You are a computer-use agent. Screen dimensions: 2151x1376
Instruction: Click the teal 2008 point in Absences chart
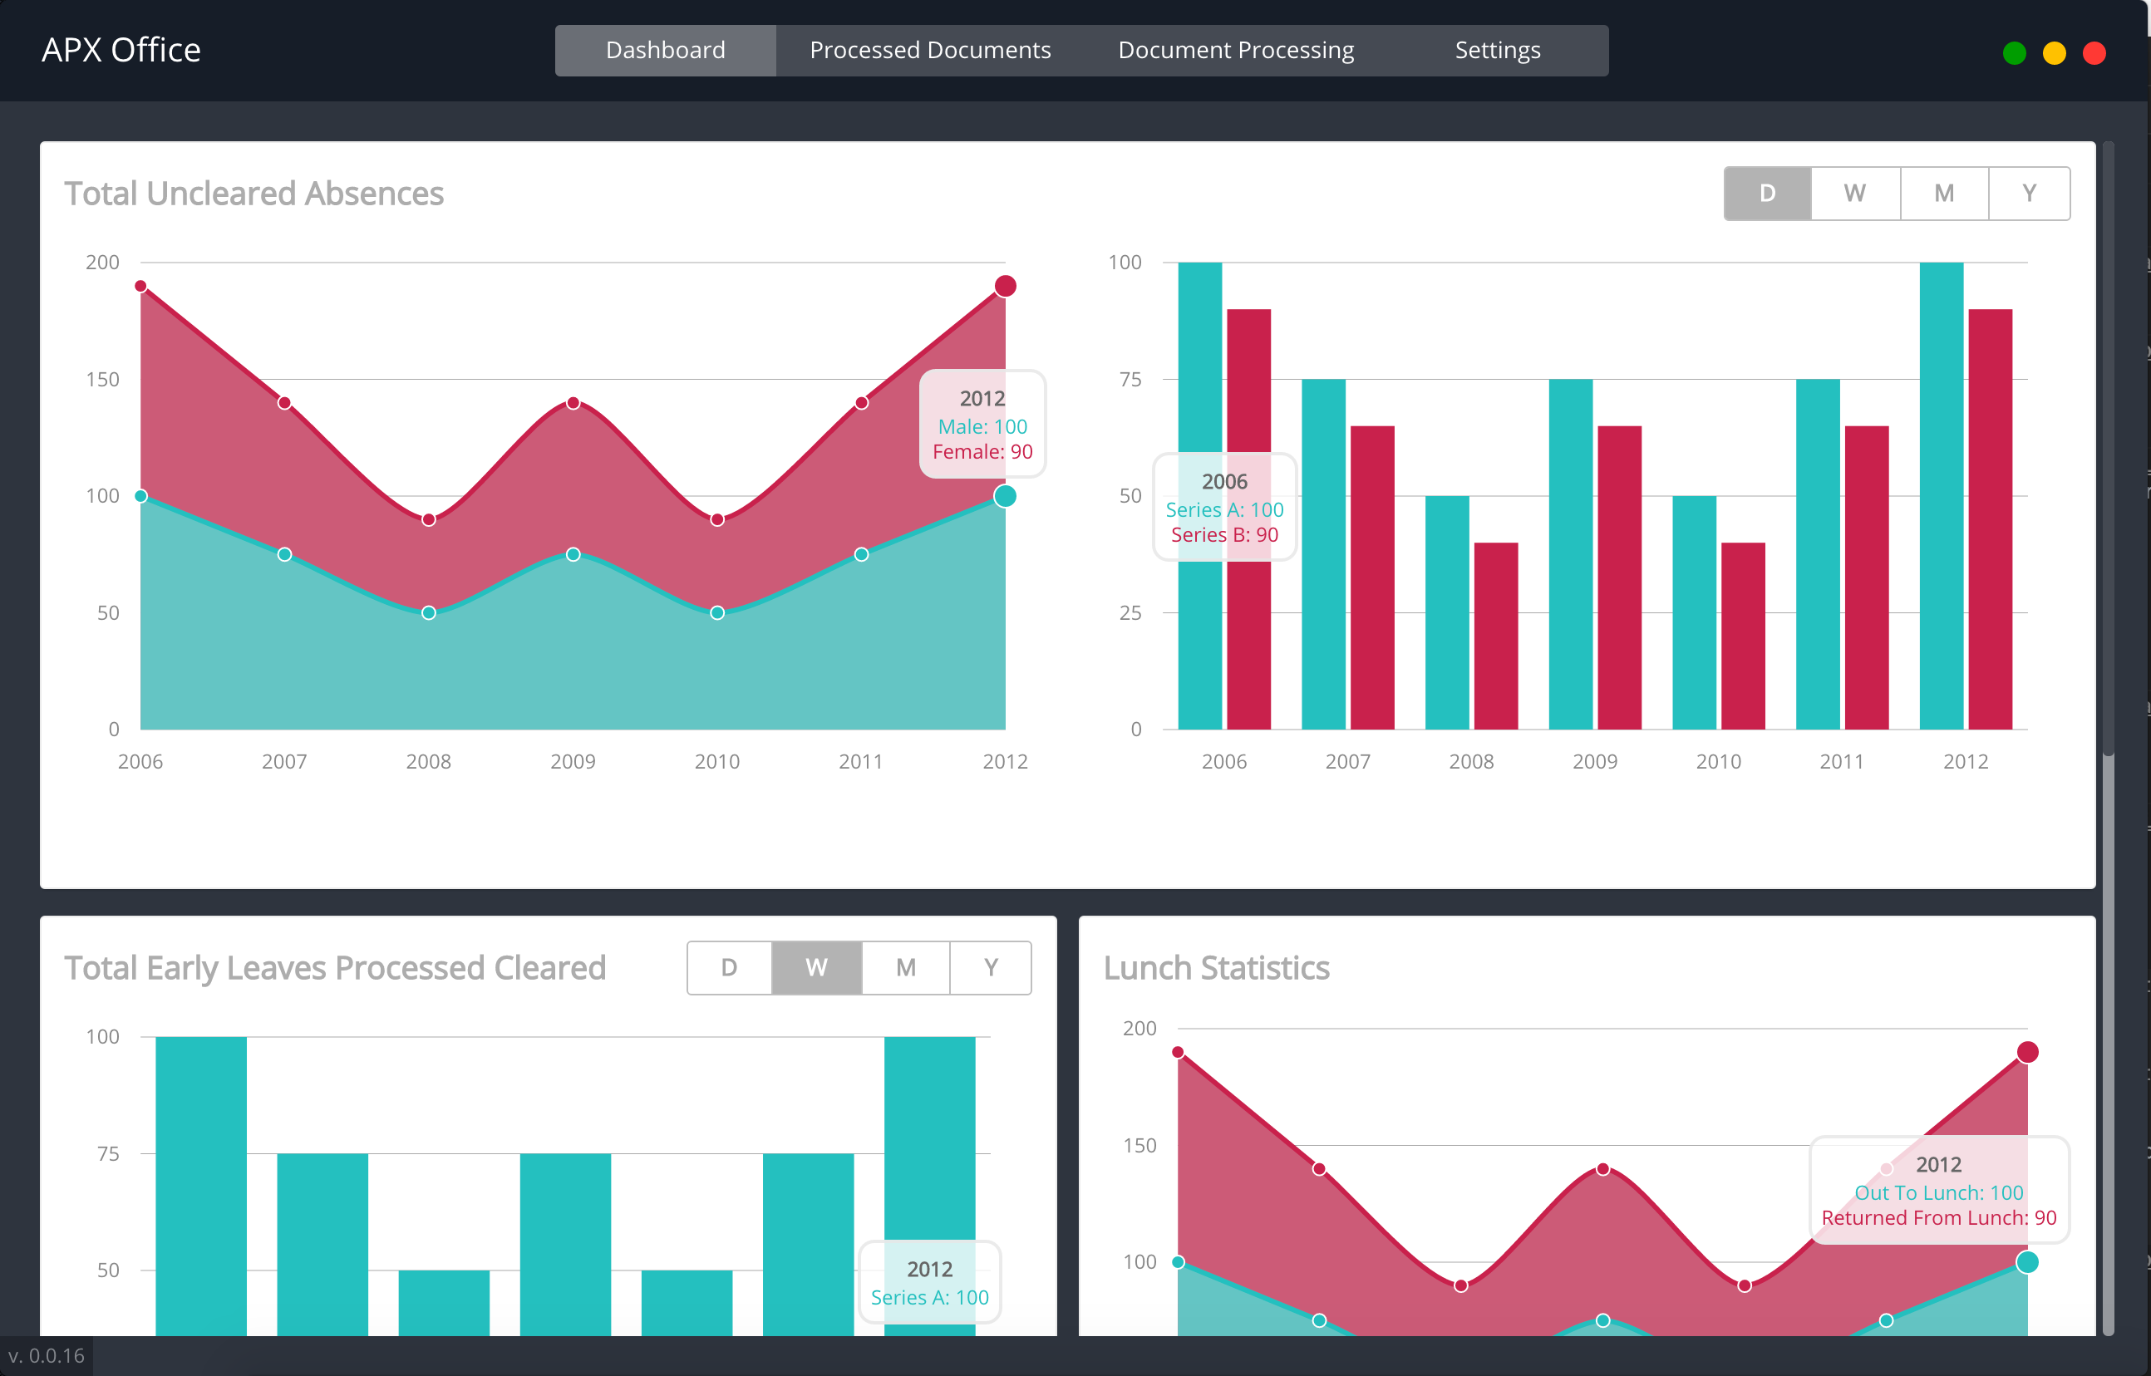tap(429, 613)
